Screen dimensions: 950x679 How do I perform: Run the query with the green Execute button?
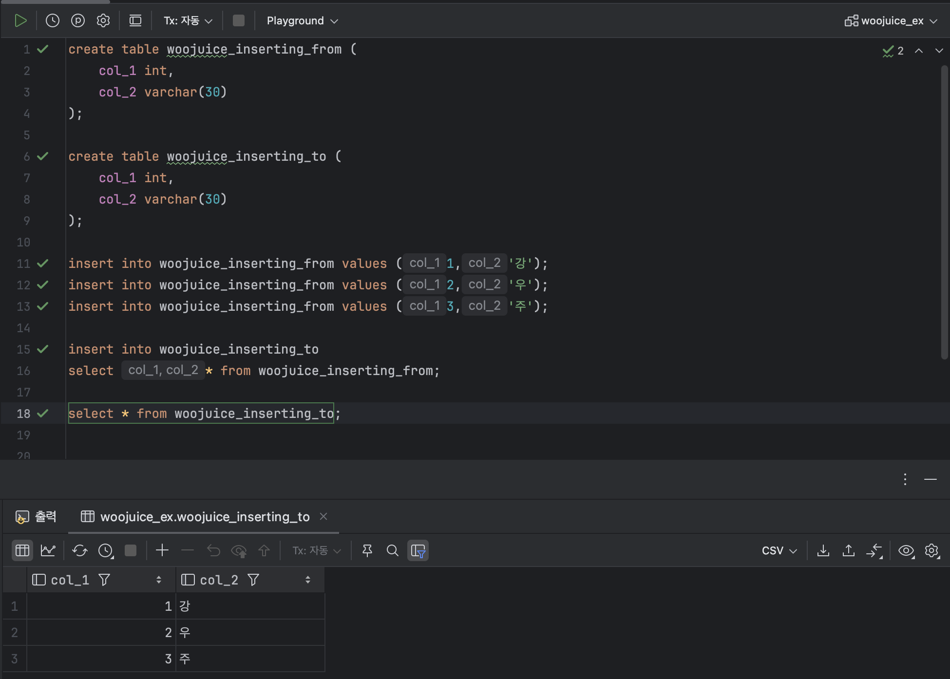(x=20, y=20)
